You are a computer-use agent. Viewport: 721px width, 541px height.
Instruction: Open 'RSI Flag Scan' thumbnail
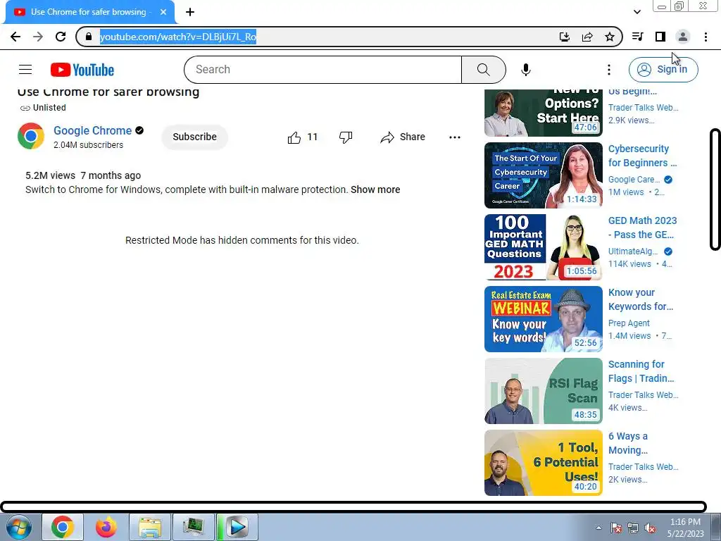[543, 390]
